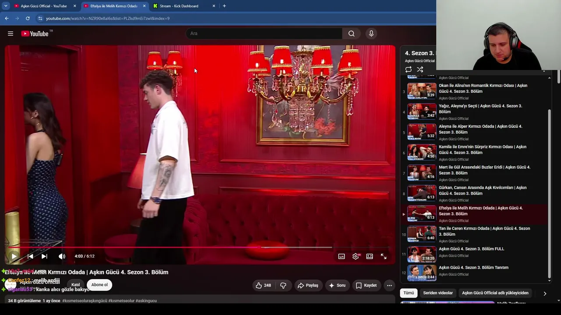Open Aleyna ile Alper Kırmızı Odada video
This screenshot has height=315, width=561.
pos(480,129)
